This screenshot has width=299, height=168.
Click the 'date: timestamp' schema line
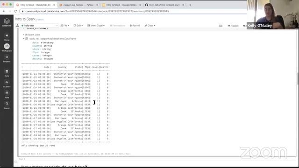click(43, 42)
